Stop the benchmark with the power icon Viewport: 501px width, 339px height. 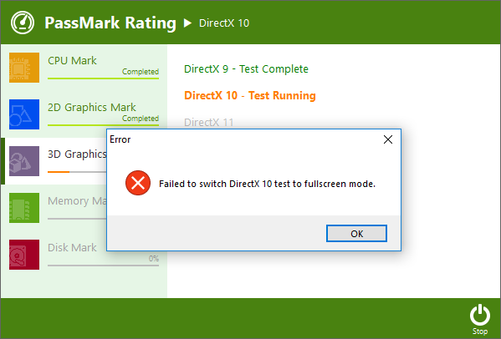pyautogui.click(x=480, y=319)
